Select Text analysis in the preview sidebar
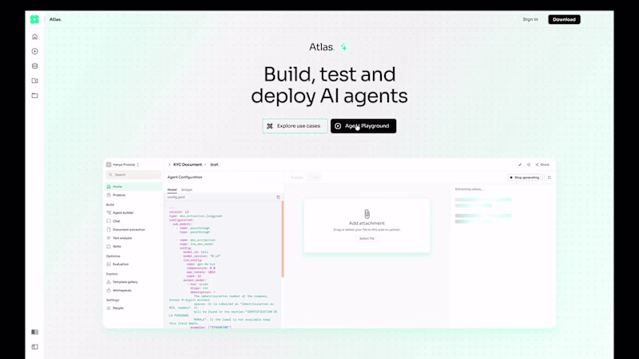The image size is (639, 359). [122, 238]
